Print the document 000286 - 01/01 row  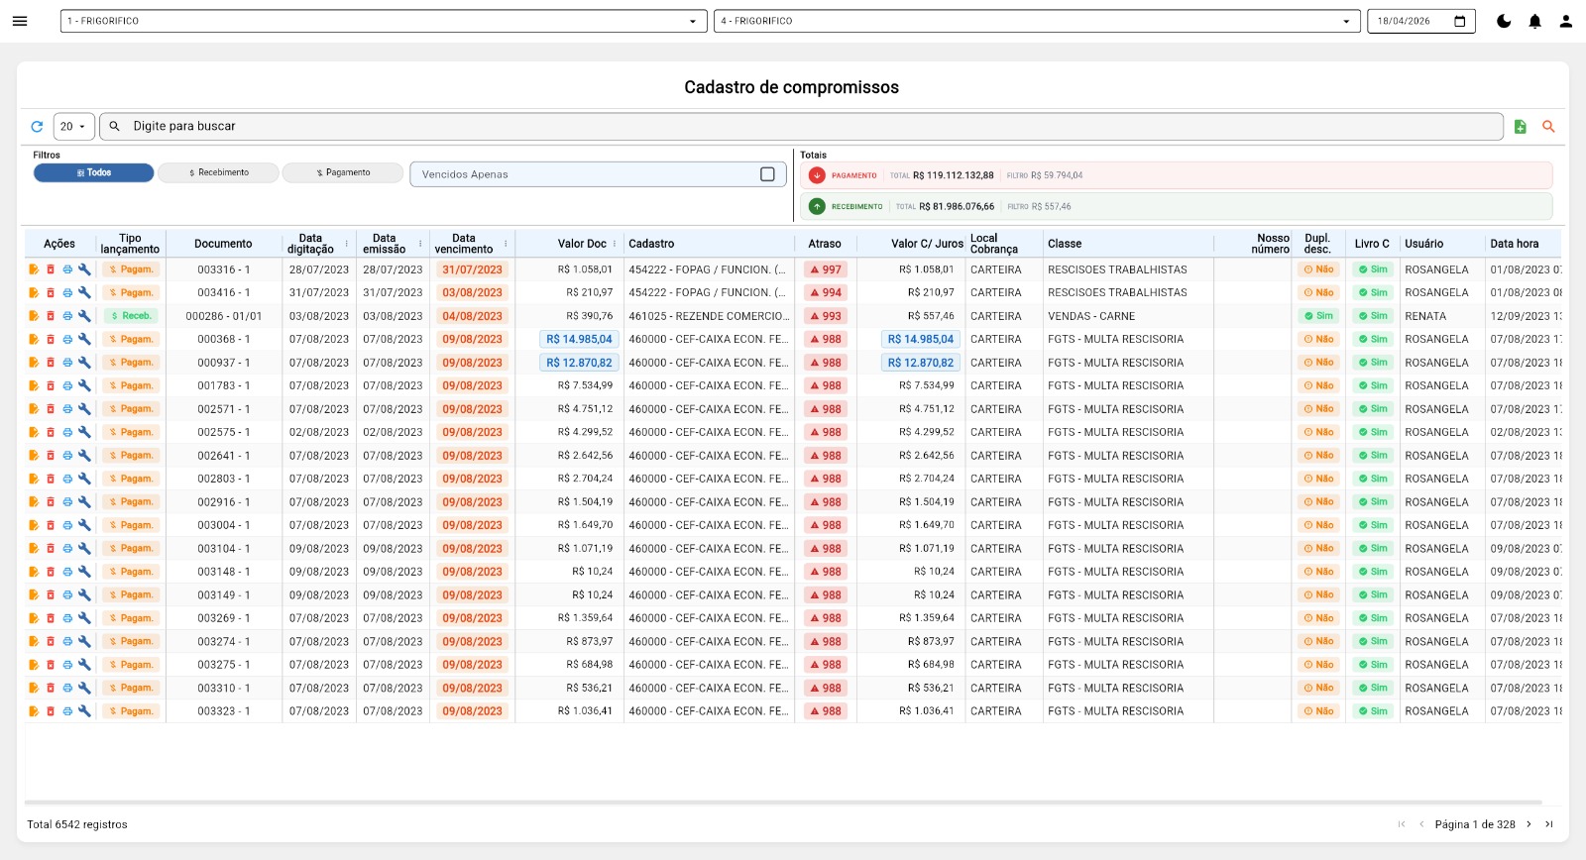click(x=67, y=316)
